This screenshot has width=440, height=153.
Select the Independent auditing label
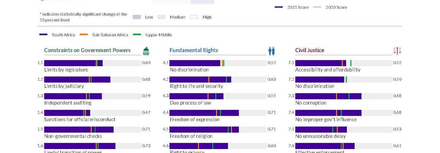(68, 103)
